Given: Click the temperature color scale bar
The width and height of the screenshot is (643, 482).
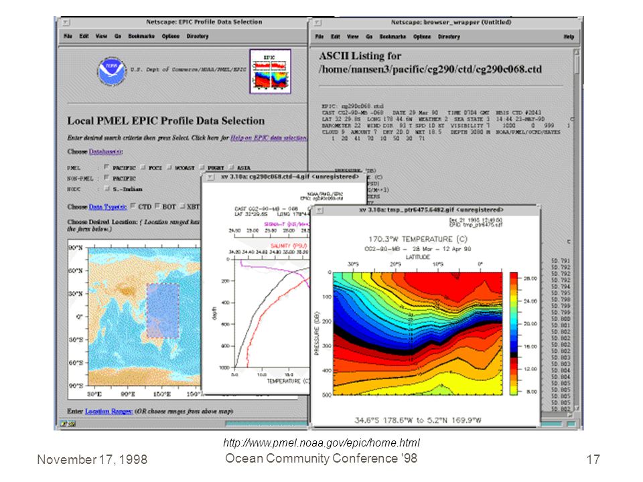Looking at the screenshot, I should click(514, 333).
